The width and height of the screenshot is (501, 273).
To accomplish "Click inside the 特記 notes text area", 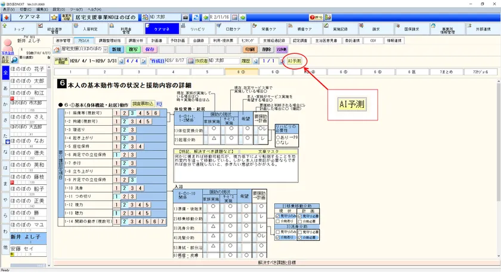I will (x=236, y=168).
